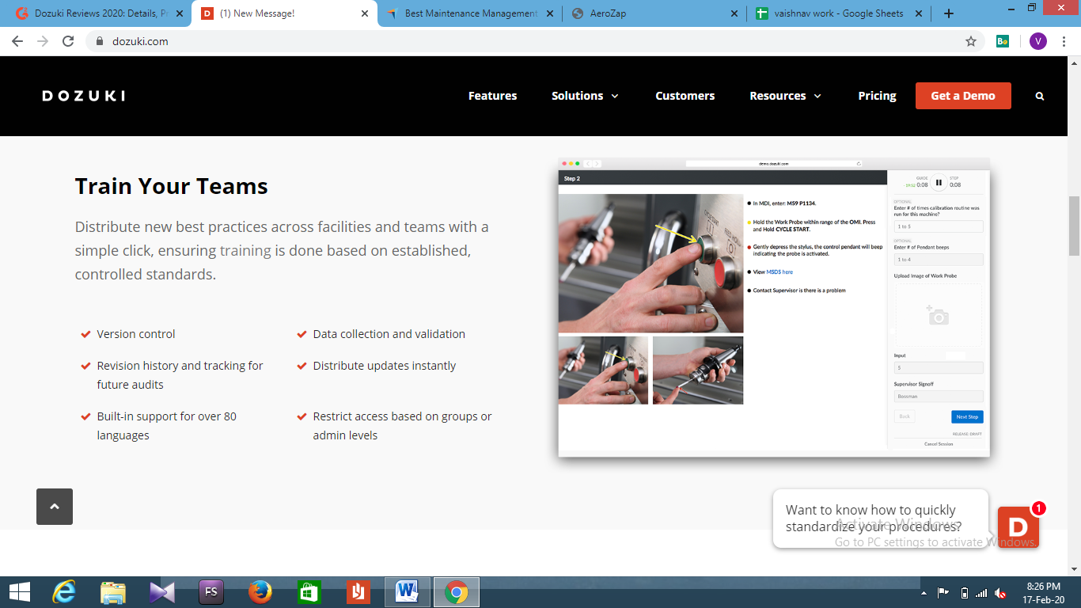
Task: Open the Customers nav item
Action: [x=685, y=96]
